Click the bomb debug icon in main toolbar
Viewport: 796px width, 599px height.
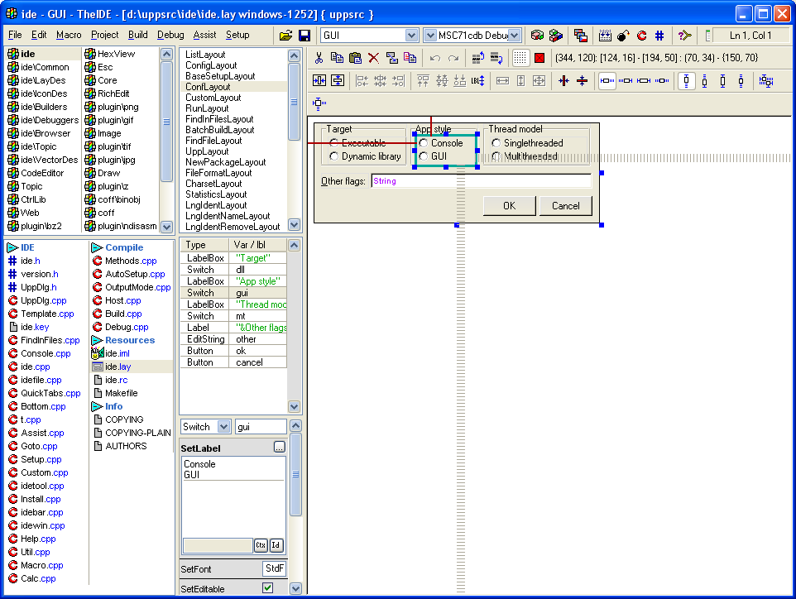click(623, 36)
